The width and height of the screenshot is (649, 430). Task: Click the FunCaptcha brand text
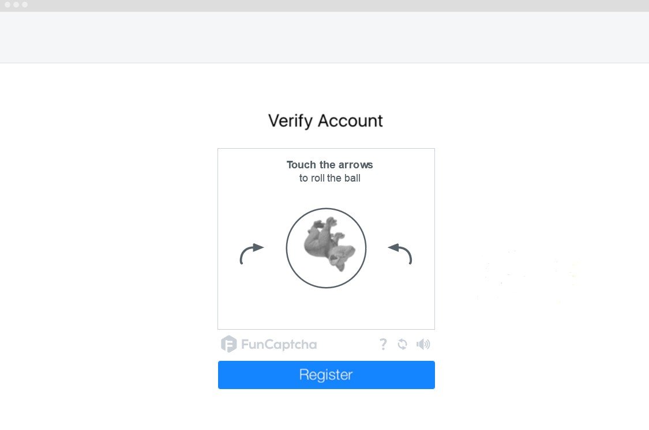tap(279, 345)
